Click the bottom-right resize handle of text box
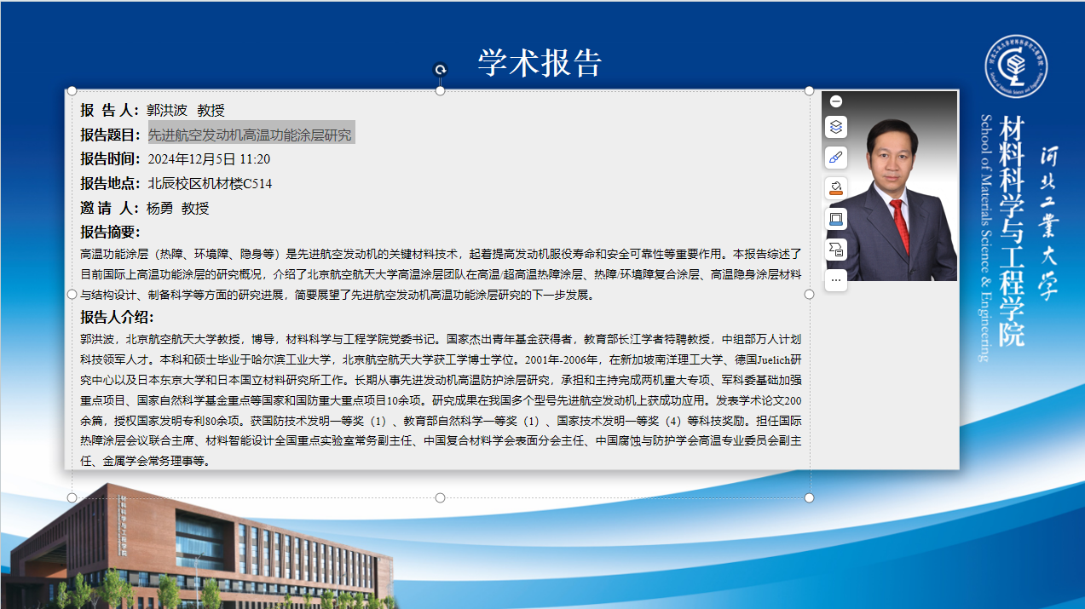Screen dimensions: 1085x609 click(x=809, y=497)
